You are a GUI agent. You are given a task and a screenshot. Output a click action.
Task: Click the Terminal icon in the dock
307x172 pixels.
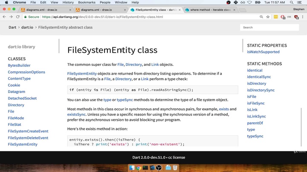pos(145,168)
